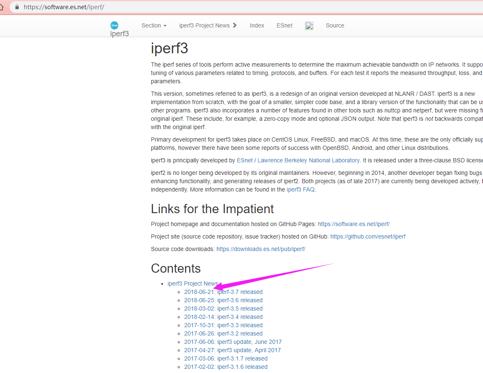Click the broken image icon in navbar

(309, 25)
